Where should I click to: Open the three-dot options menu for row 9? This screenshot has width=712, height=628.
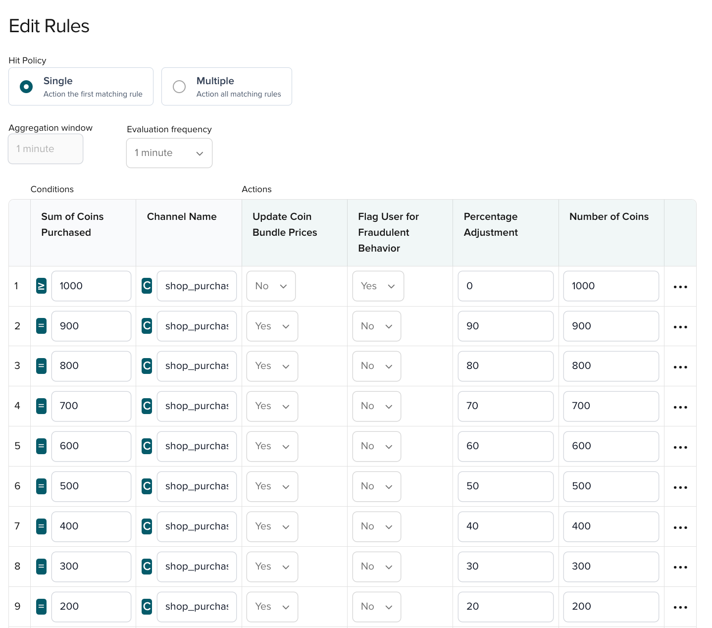pyautogui.click(x=680, y=607)
